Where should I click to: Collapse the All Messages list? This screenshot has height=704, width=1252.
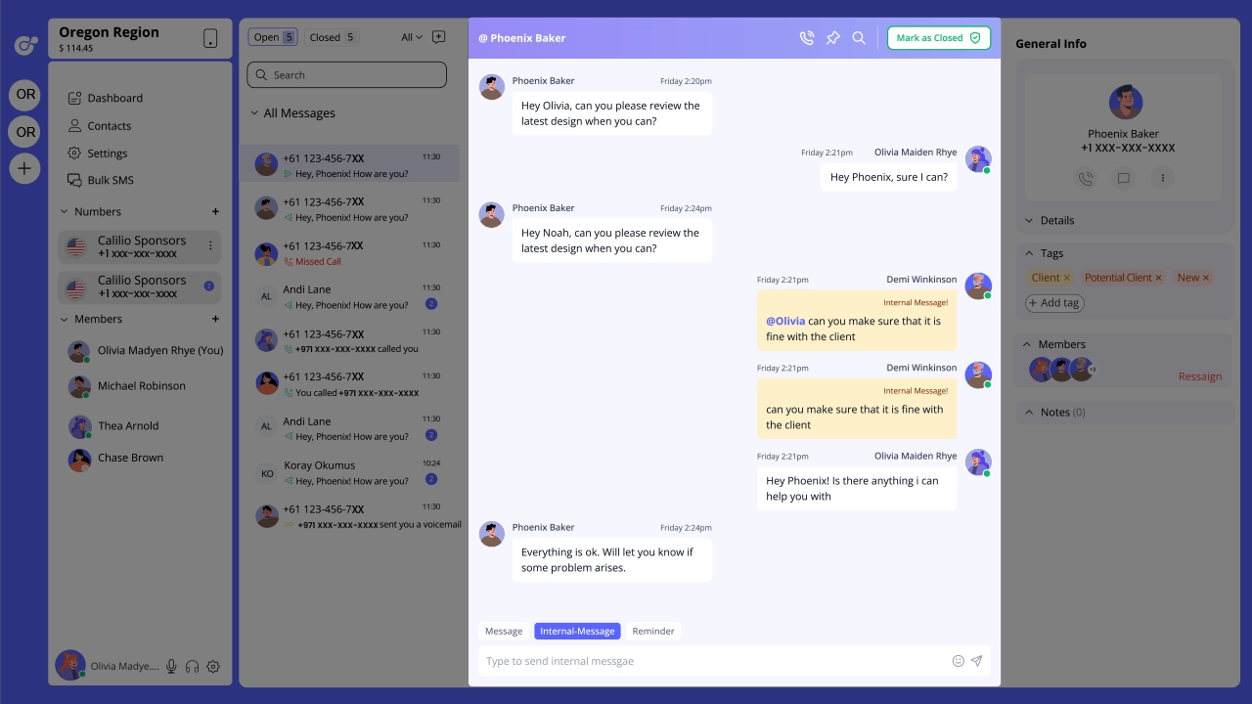[254, 113]
